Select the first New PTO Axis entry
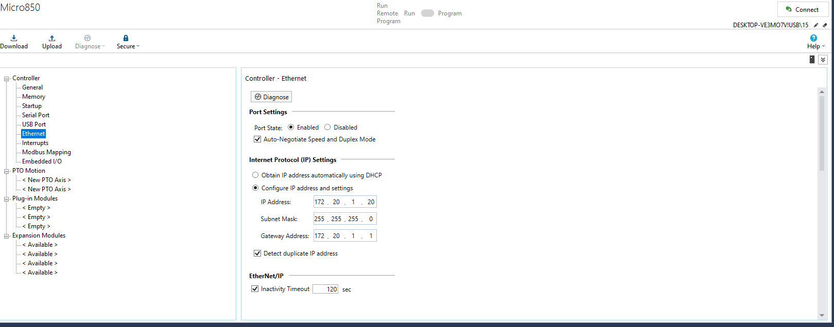 (x=47, y=180)
